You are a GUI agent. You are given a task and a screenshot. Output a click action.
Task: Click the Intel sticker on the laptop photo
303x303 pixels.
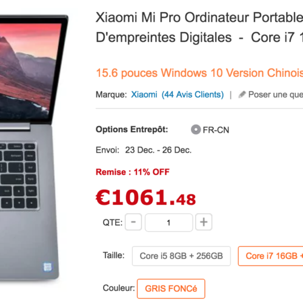[x=48, y=267]
